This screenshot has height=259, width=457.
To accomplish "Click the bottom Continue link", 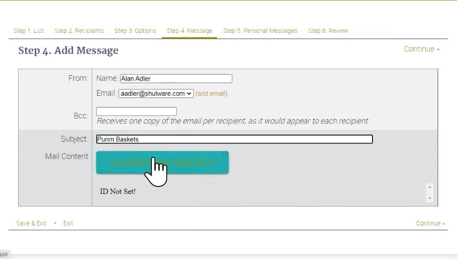I will pos(430,224).
